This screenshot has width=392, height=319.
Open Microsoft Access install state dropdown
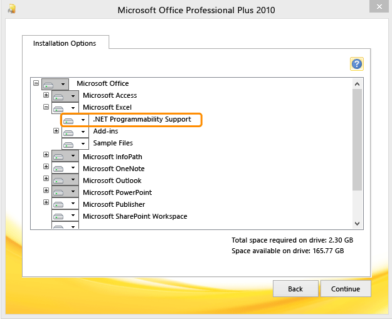pos(65,96)
